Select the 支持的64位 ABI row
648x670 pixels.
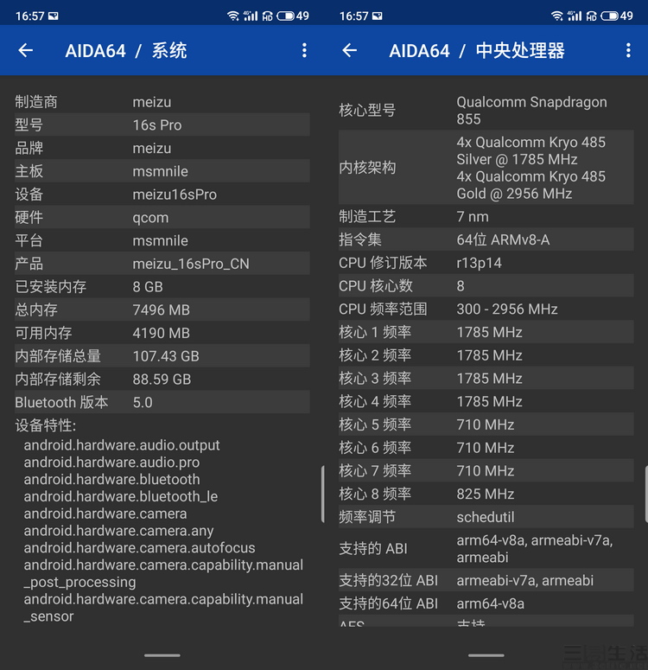point(486,603)
